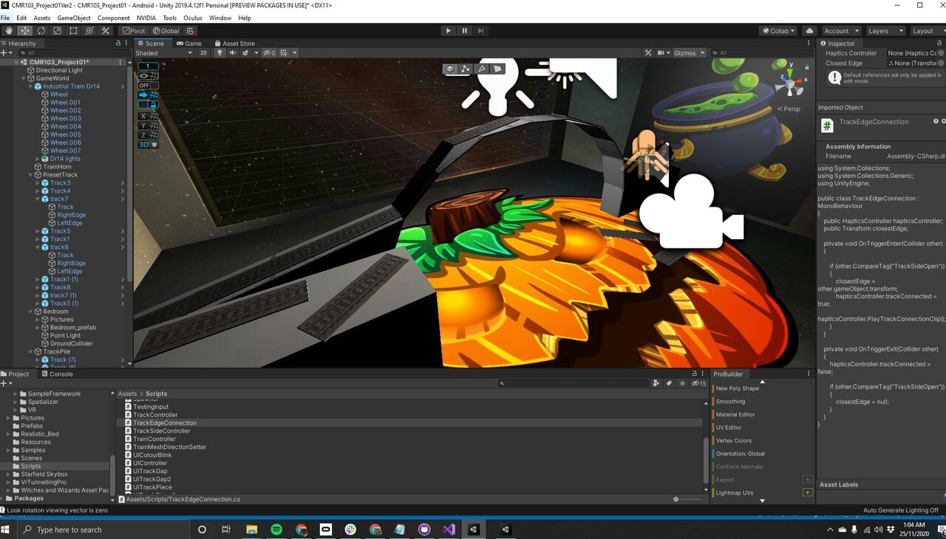This screenshot has width=946, height=539.
Task: Pick Haptics Controller object field
Action: (942, 53)
